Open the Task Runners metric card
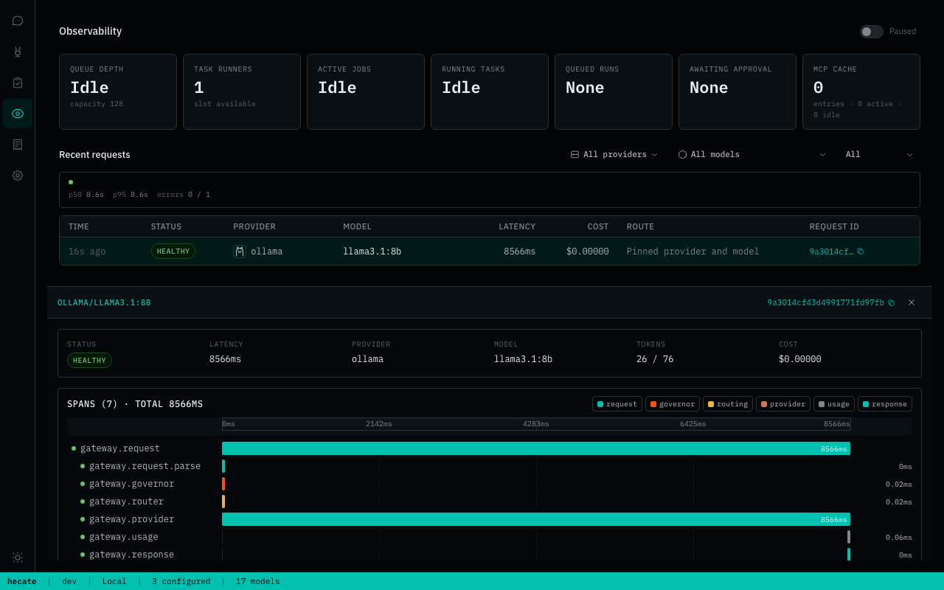The image size is (944, 590). 242,91
